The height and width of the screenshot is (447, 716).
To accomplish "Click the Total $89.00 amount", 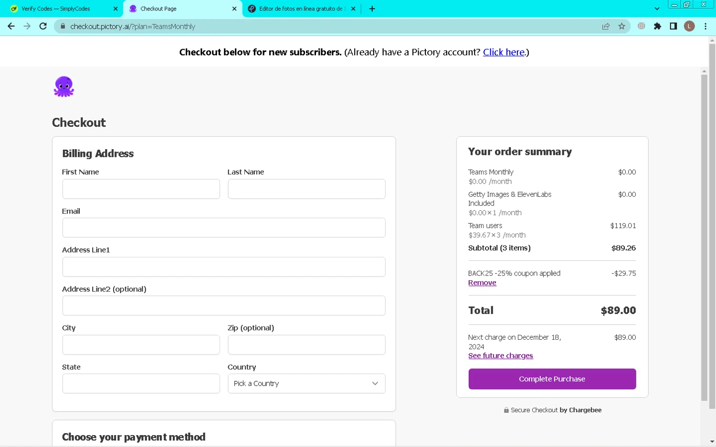I will point(618,310).
